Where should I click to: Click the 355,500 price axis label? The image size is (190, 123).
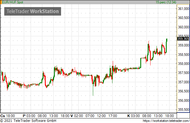point(183,110)
